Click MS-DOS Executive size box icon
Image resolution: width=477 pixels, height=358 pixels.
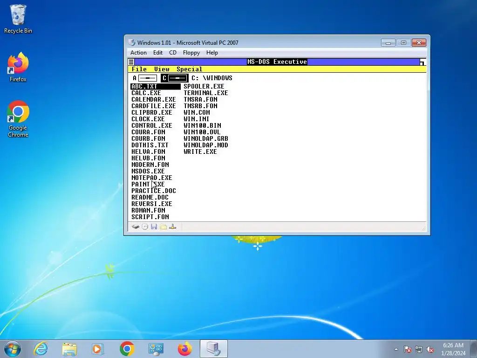click(423, 62)
